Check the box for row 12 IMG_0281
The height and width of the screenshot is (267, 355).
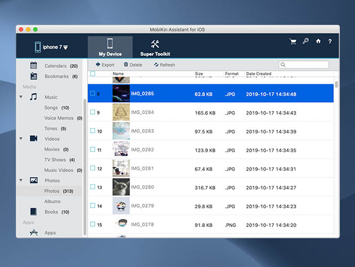click(x=92, y=168)
